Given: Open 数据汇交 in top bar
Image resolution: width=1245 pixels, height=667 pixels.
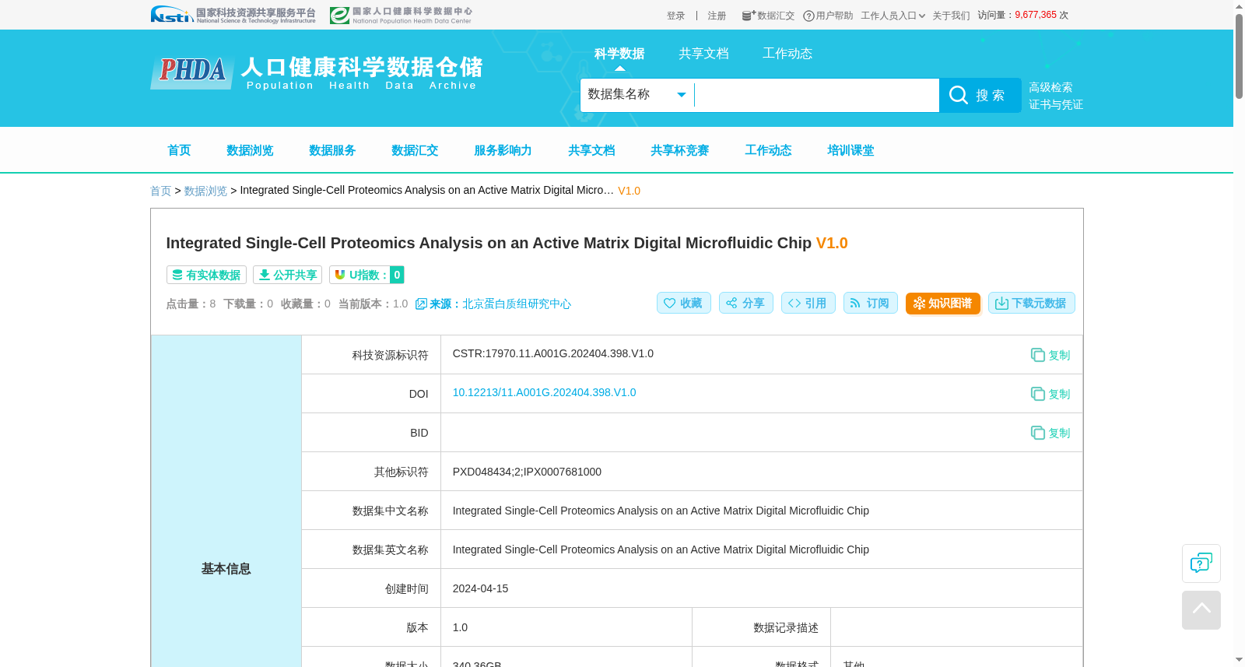Looking at the screenshot, I should (768, 16).
